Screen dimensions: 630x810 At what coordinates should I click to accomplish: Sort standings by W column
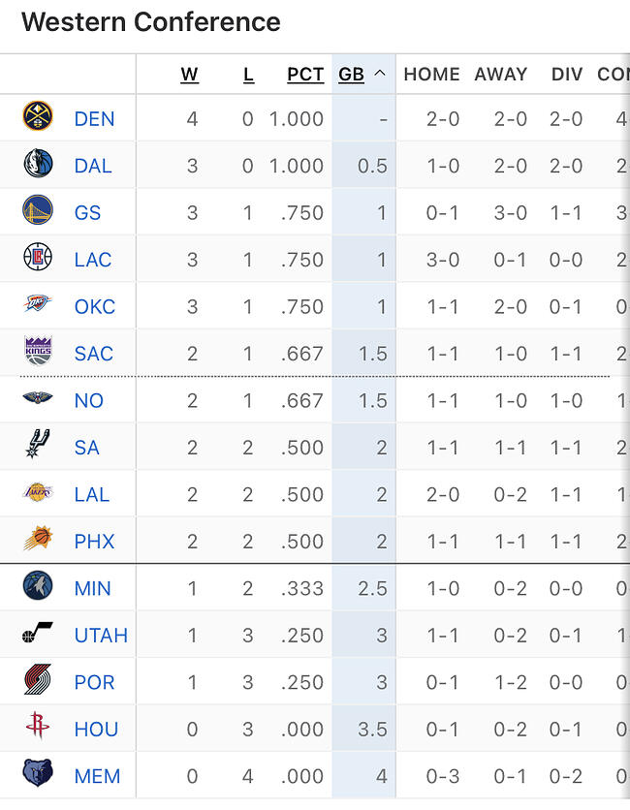point(189,75)
